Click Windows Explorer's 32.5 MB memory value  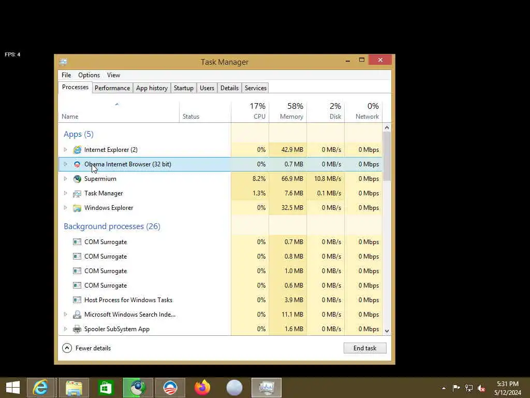(292, 208)
